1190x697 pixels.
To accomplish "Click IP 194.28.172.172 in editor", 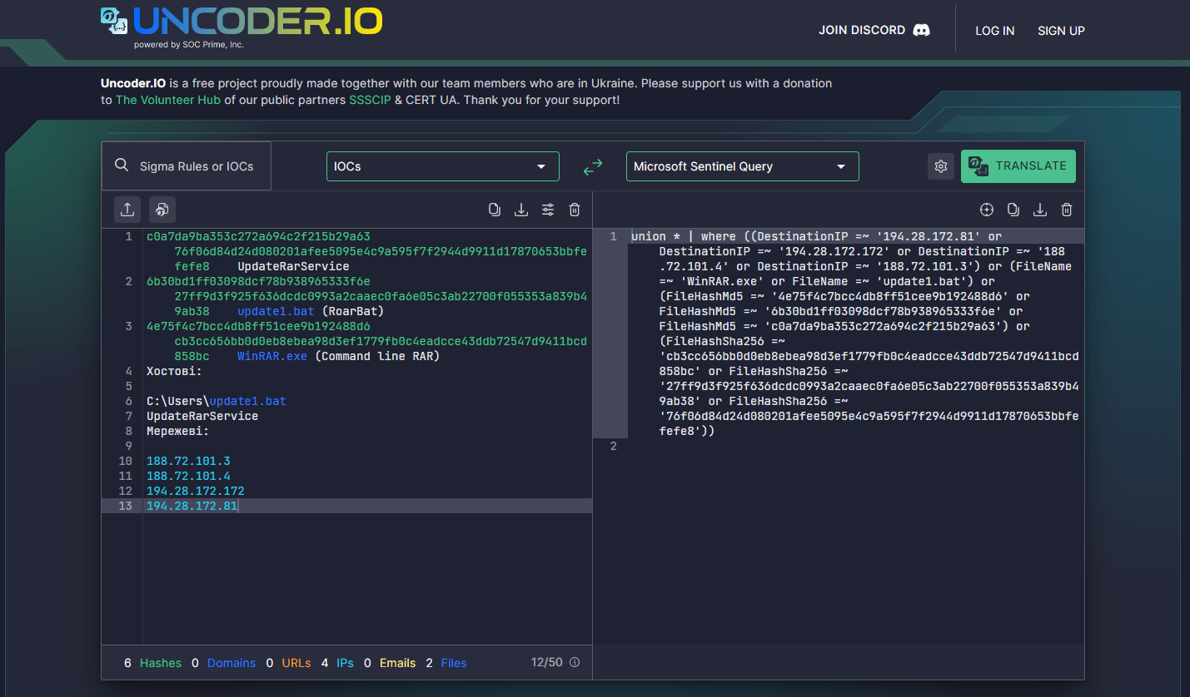I will [x=196, y=491].
